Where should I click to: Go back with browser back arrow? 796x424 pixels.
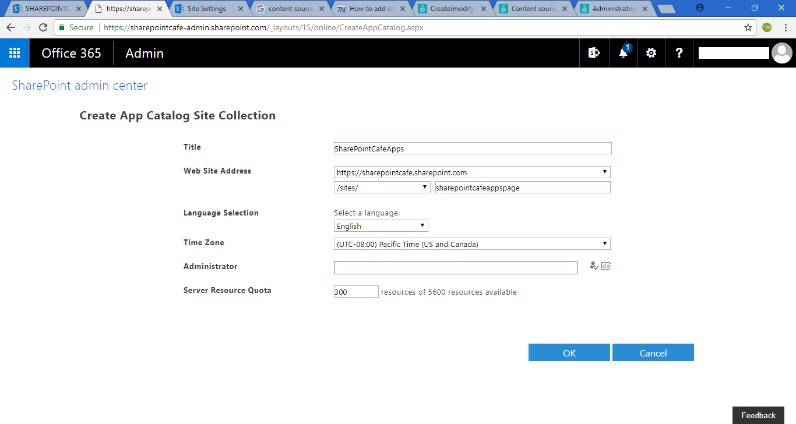(x=10, y=27)
